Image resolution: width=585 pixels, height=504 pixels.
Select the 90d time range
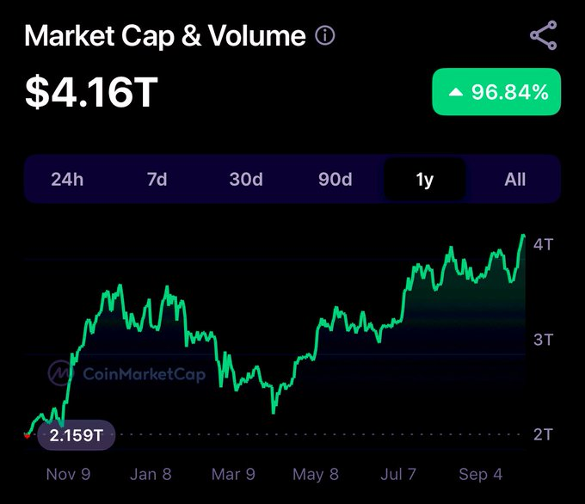[x=335, y=180]
